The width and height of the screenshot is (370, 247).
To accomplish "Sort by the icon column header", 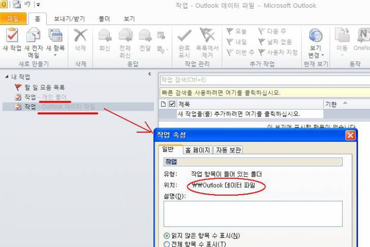I will [x=163, y=104].
